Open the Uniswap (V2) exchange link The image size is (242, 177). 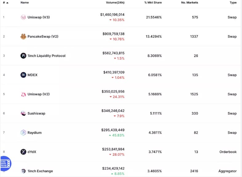pos(38,94)
